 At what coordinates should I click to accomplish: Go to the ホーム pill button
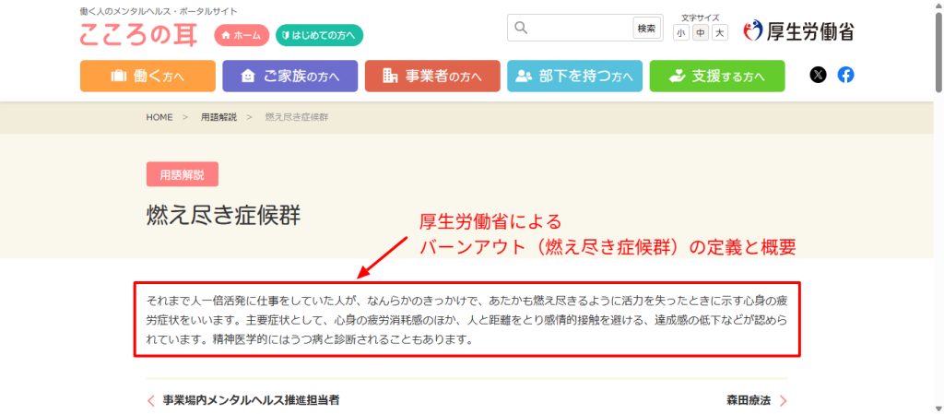point(242,36)
